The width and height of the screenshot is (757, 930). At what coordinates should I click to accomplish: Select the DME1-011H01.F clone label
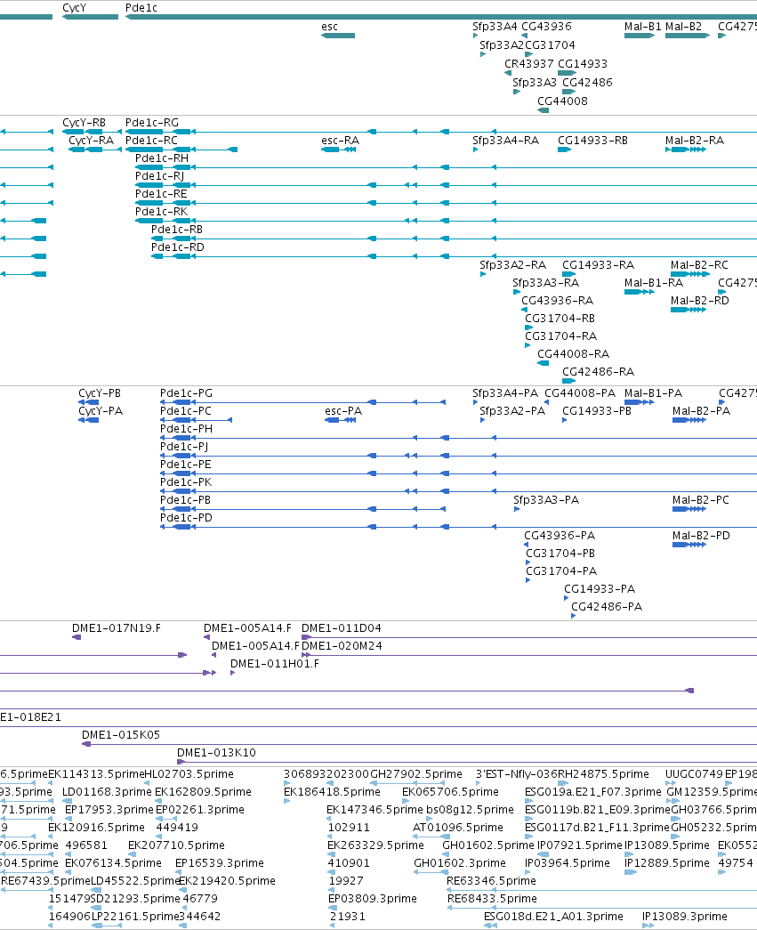(275, 664)
